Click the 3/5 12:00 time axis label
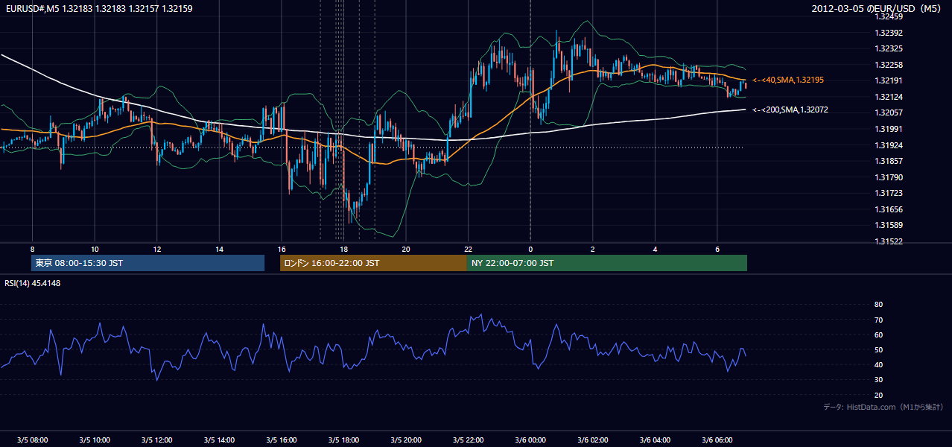 point(156,440)
